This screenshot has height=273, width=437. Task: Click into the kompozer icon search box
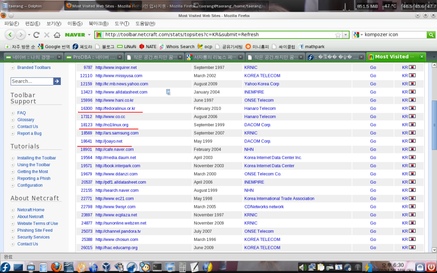395,35
